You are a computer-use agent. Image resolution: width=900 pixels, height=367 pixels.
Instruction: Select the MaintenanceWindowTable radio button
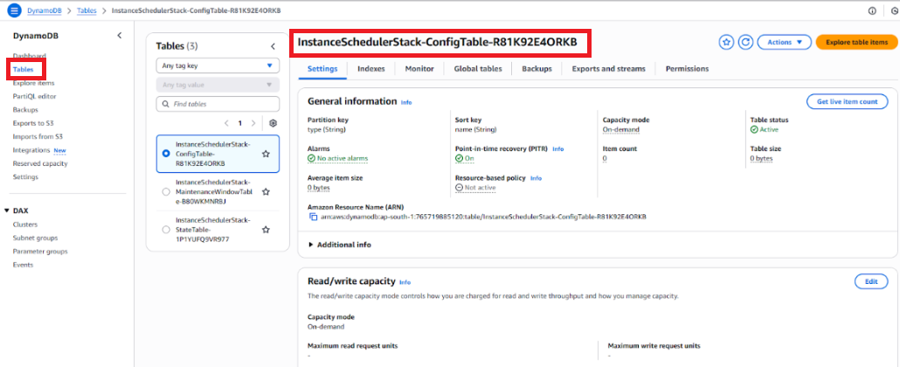pyautogui.click(x=166, y=192)
